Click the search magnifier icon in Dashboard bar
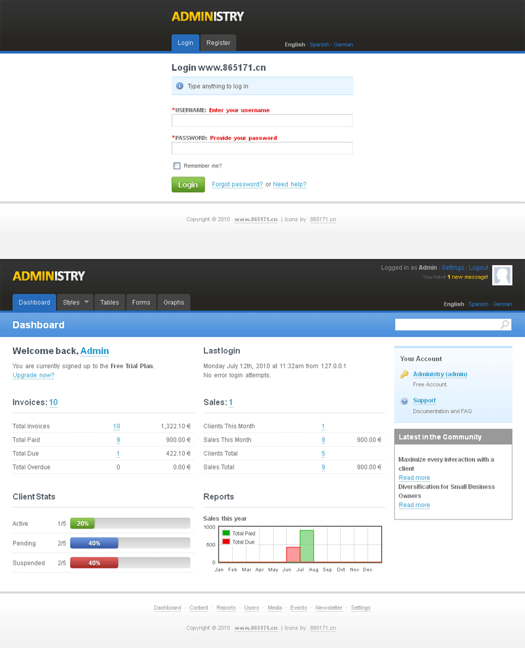The width and height of the screenshot is (525, 648). [505, 325]
